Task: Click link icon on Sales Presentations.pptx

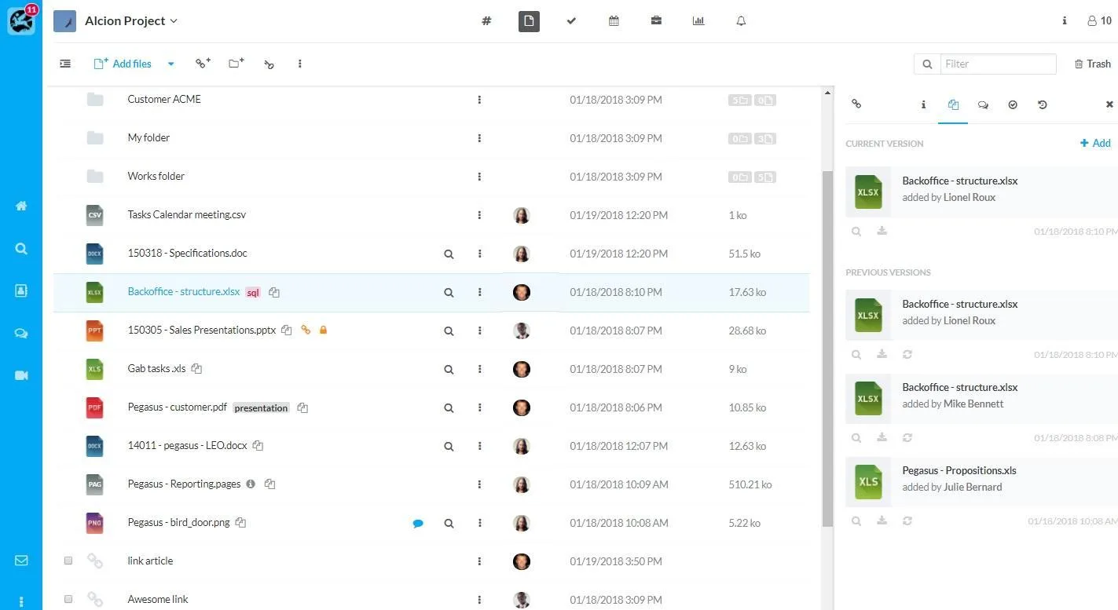Action: click(306, 330)
